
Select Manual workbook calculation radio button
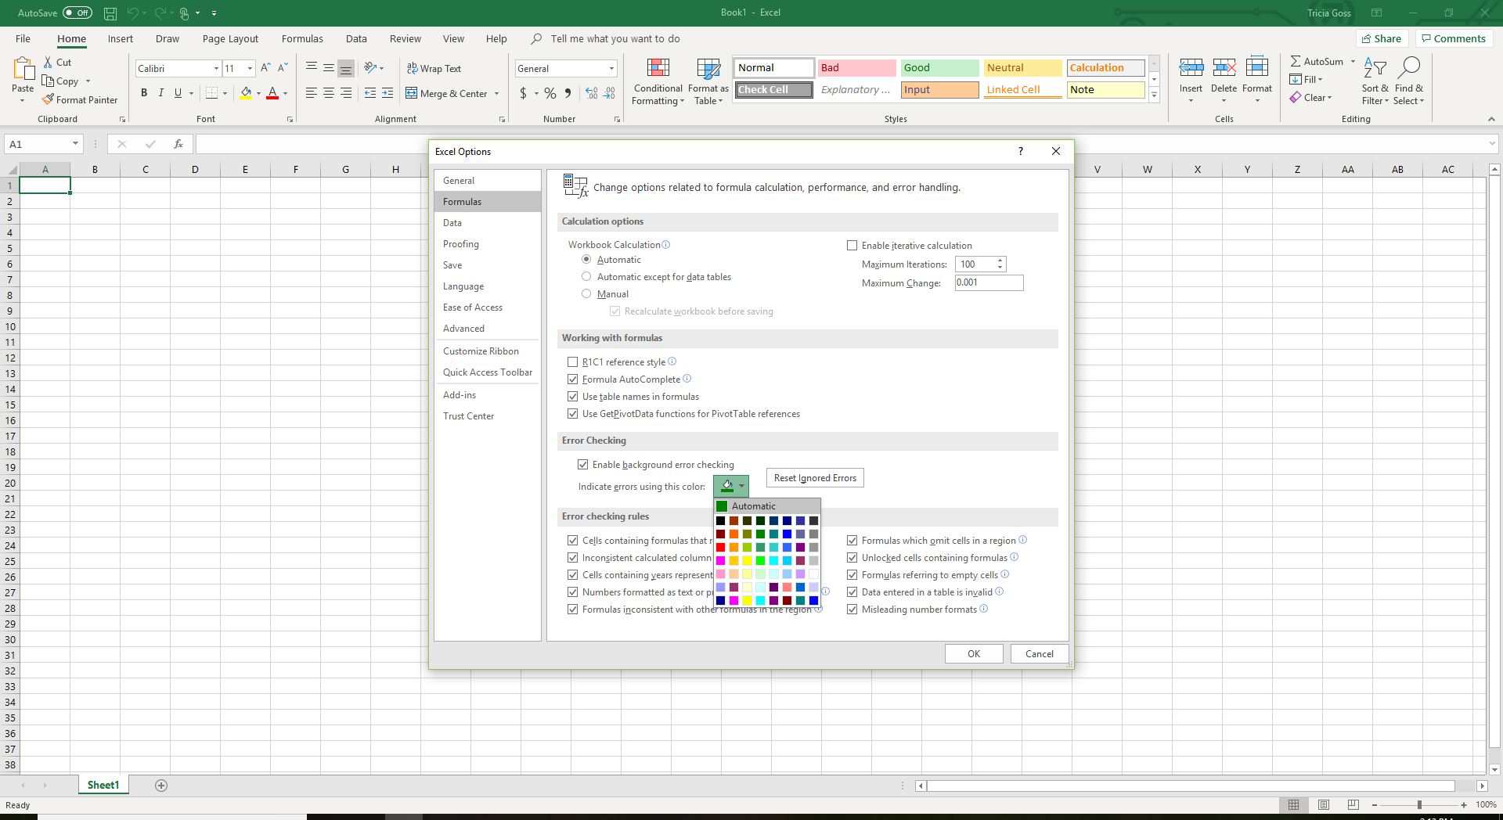[586, 294]
